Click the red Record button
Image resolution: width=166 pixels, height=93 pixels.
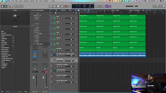(66, 6)
